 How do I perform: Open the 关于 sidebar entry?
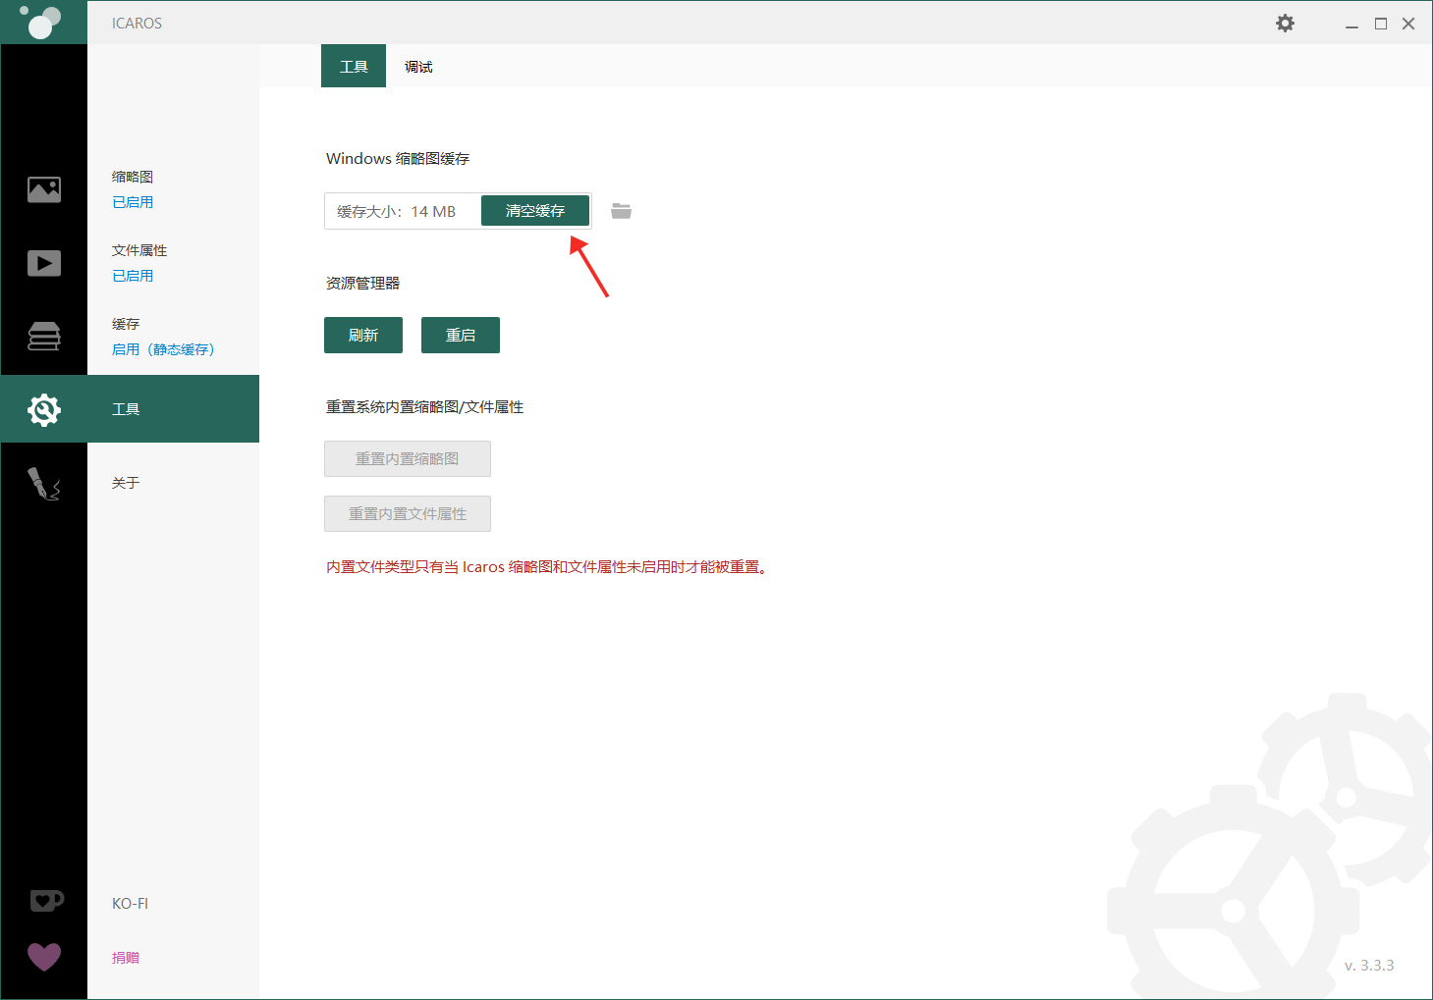coord(126,483)
